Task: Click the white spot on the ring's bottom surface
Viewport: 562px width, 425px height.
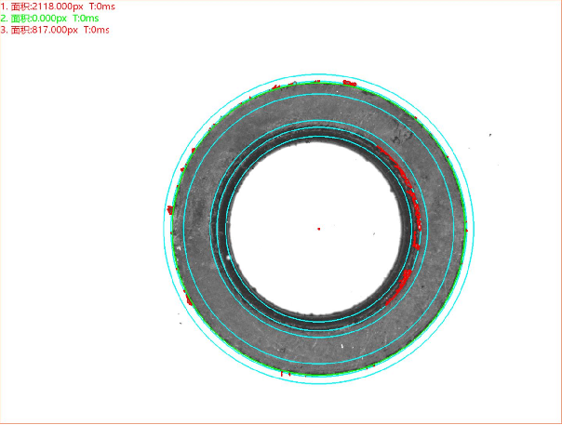Action: point(341,346)
